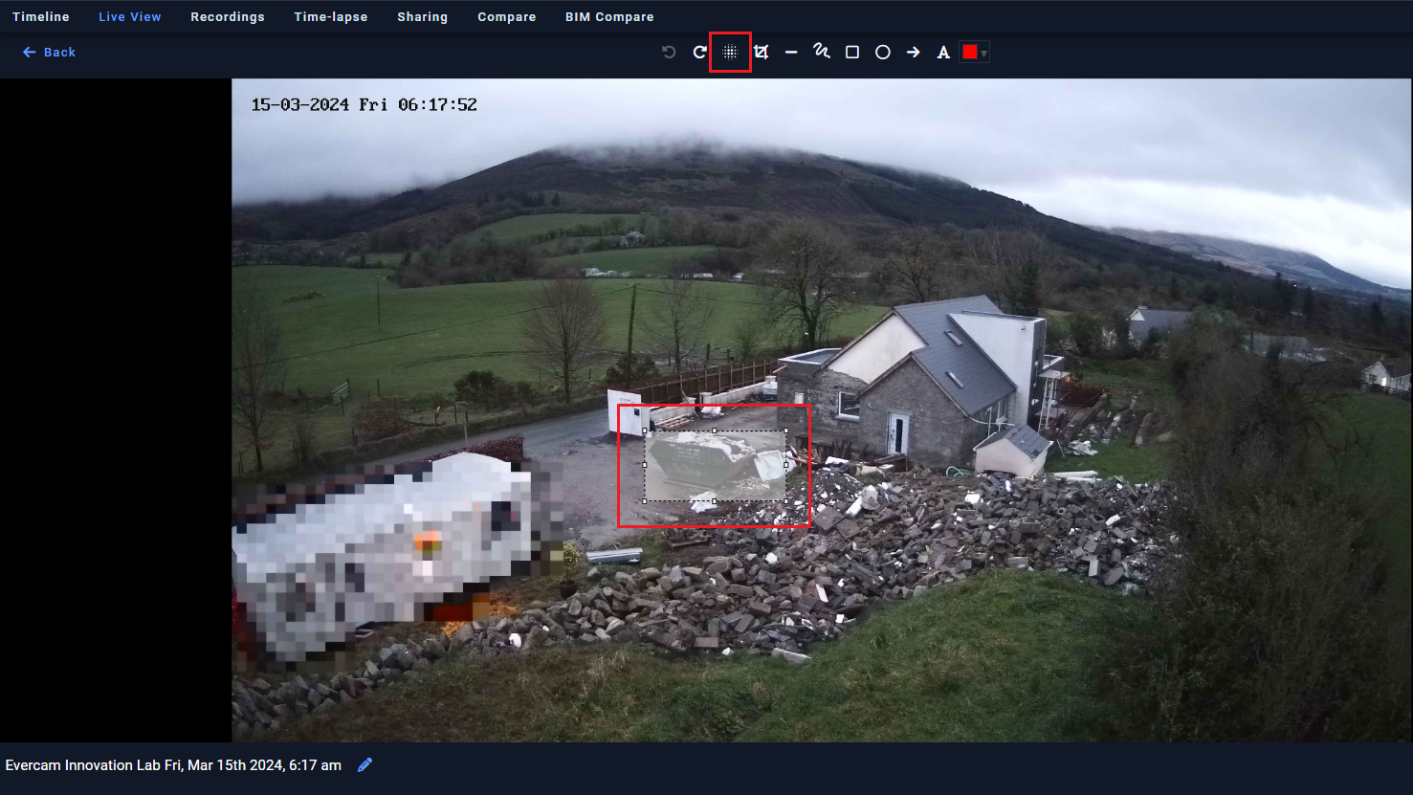Open the annotation color dropdown
The width and height of the screenshot is (1413, 795).
pyautogui.click(x=985, y=52)
